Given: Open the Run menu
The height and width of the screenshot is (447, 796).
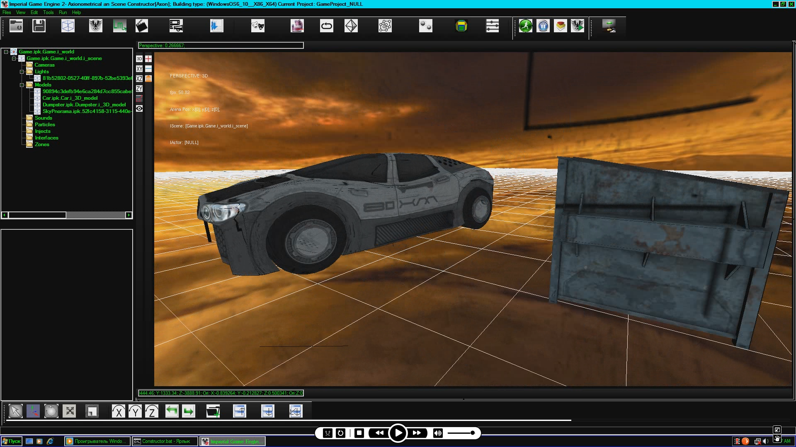Looking at the screenshot, I should (x=63, y=12).
